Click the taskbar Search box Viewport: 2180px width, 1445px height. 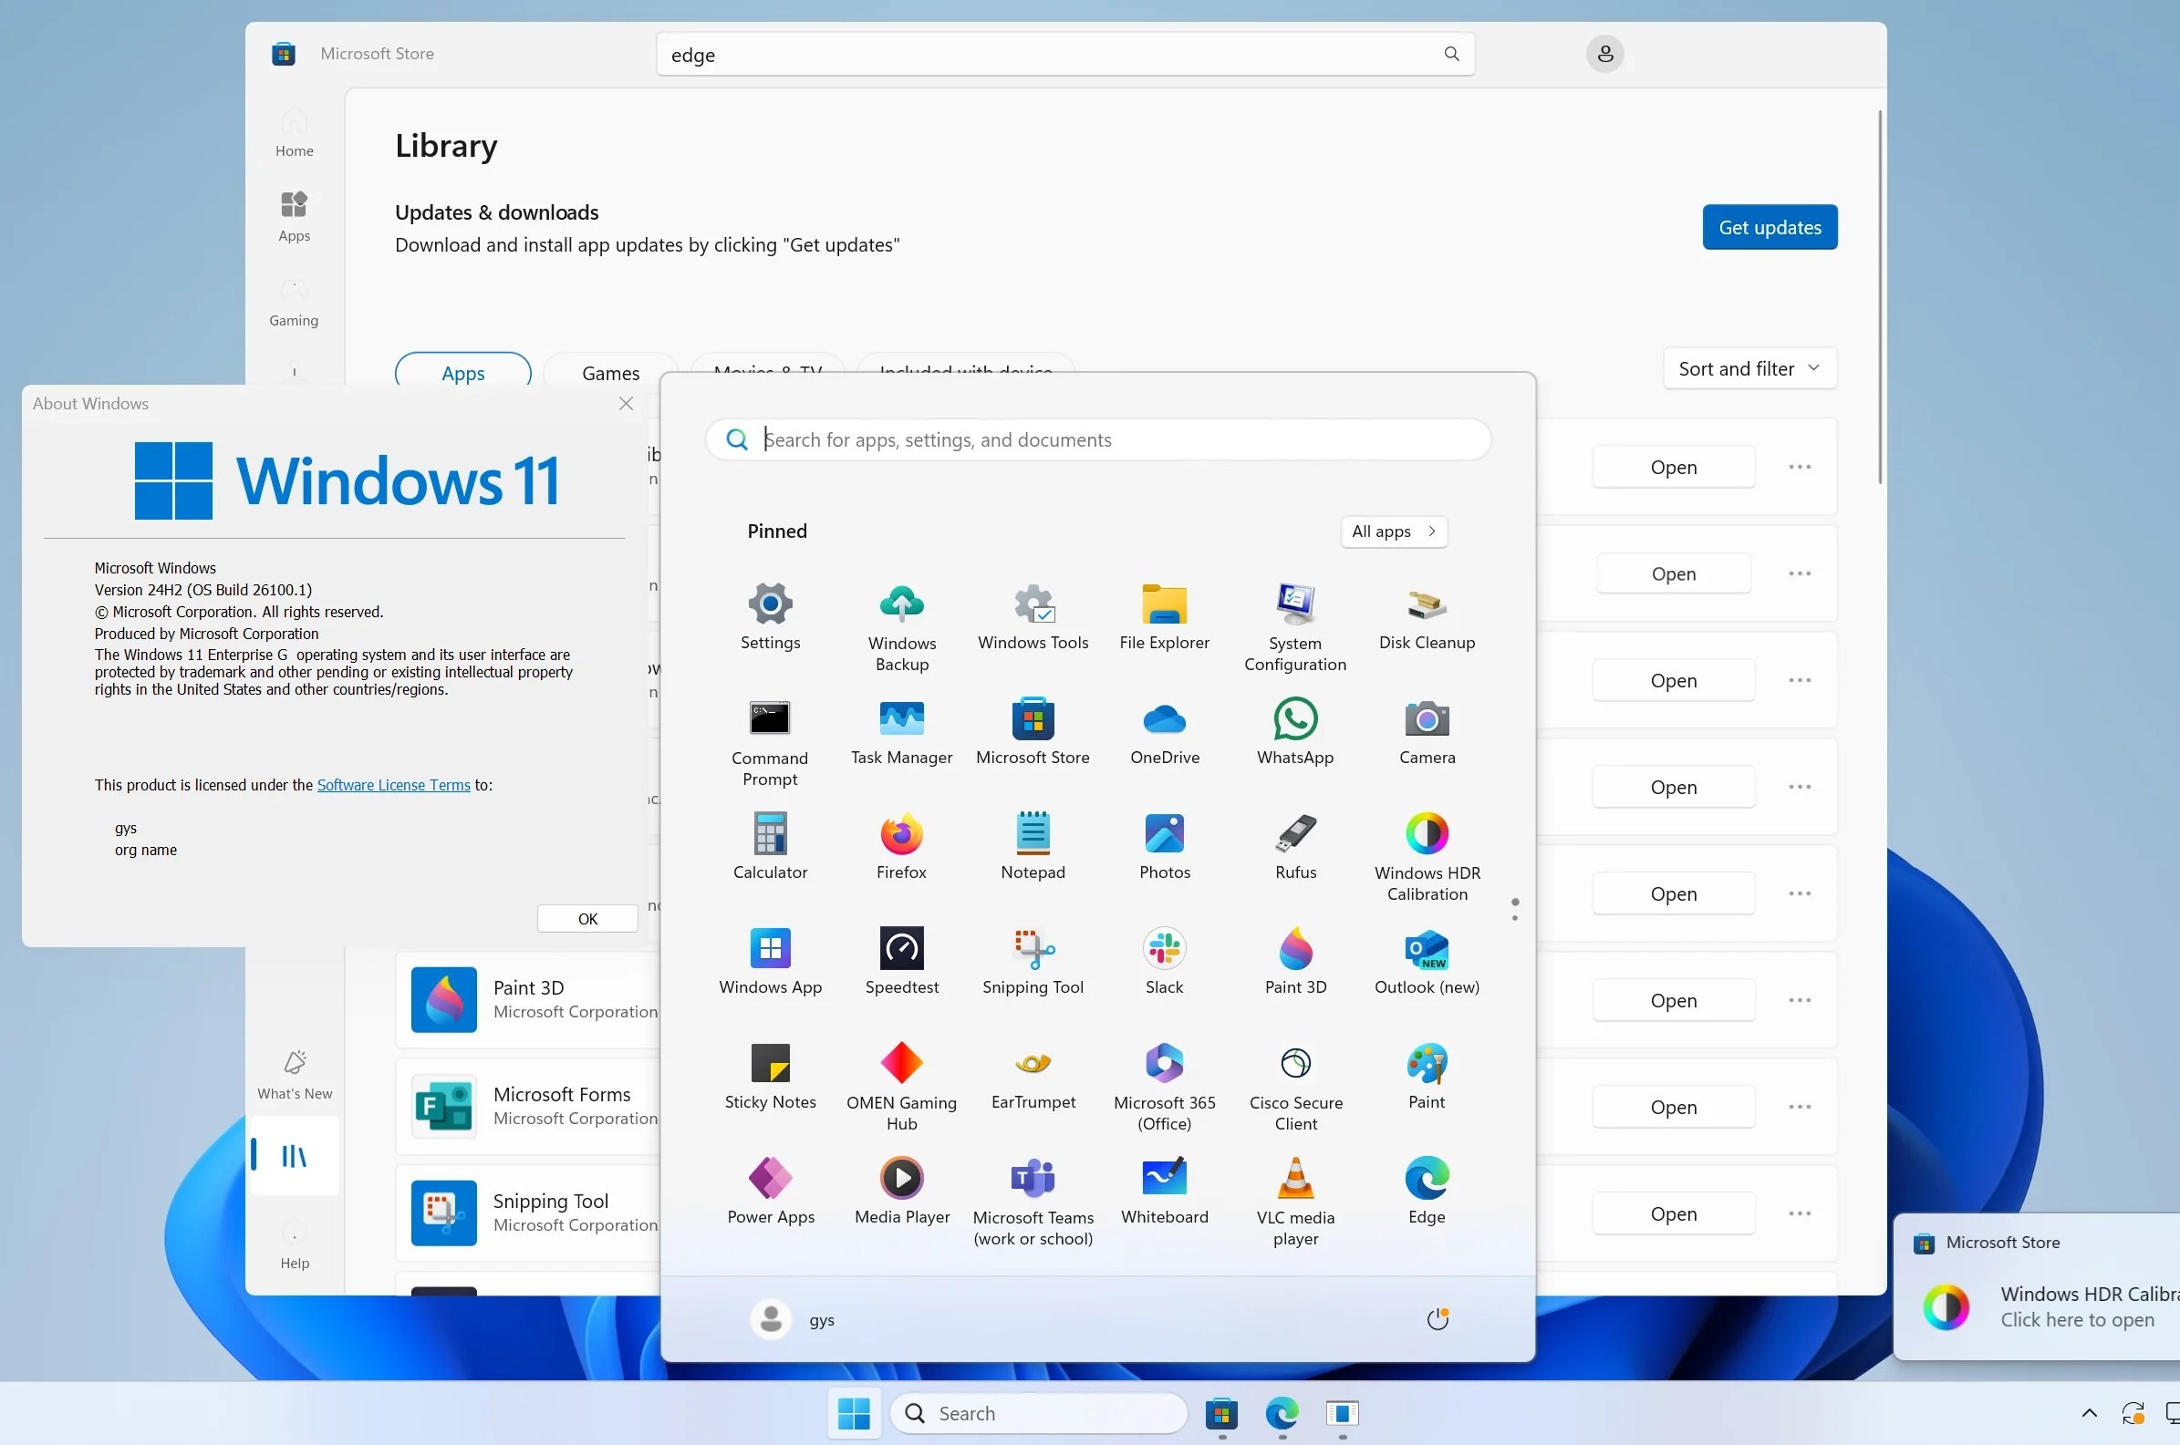click(1039, 1413)
